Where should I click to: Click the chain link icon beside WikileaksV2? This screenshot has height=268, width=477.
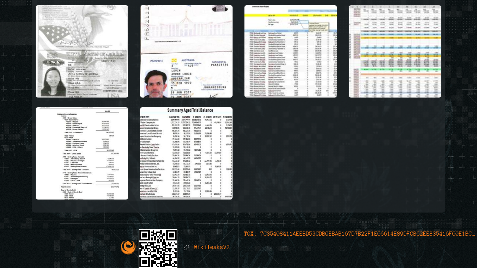pyautogui.click(x=186, y=248)
